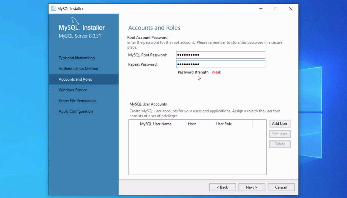Proceed by clicking Next
This screenshot has height=198, width=347.
252,187
